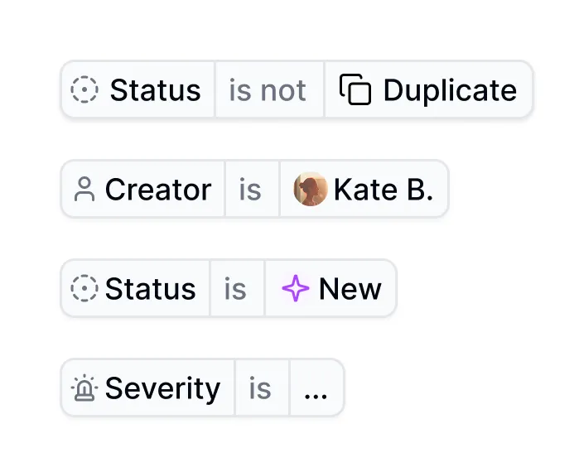Change the operator on the 'Status is New' filter
The image size is (579, 472).
coord(237,288)
